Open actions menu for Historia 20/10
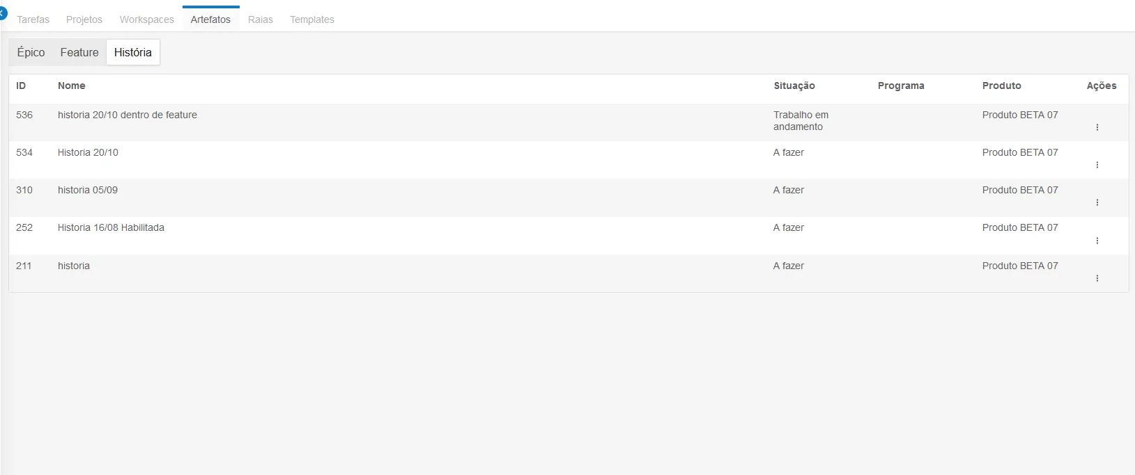Screen dimensions: 1135x475 pos(1097,165)
